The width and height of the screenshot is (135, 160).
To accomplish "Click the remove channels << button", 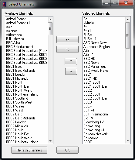I will pos(67,49).
